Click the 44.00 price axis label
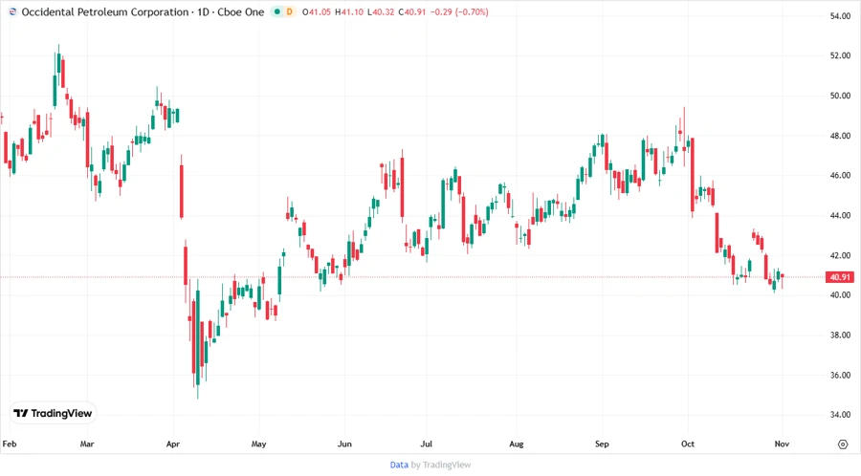Screen dimensions: 861x476 (x=840, y=216)
